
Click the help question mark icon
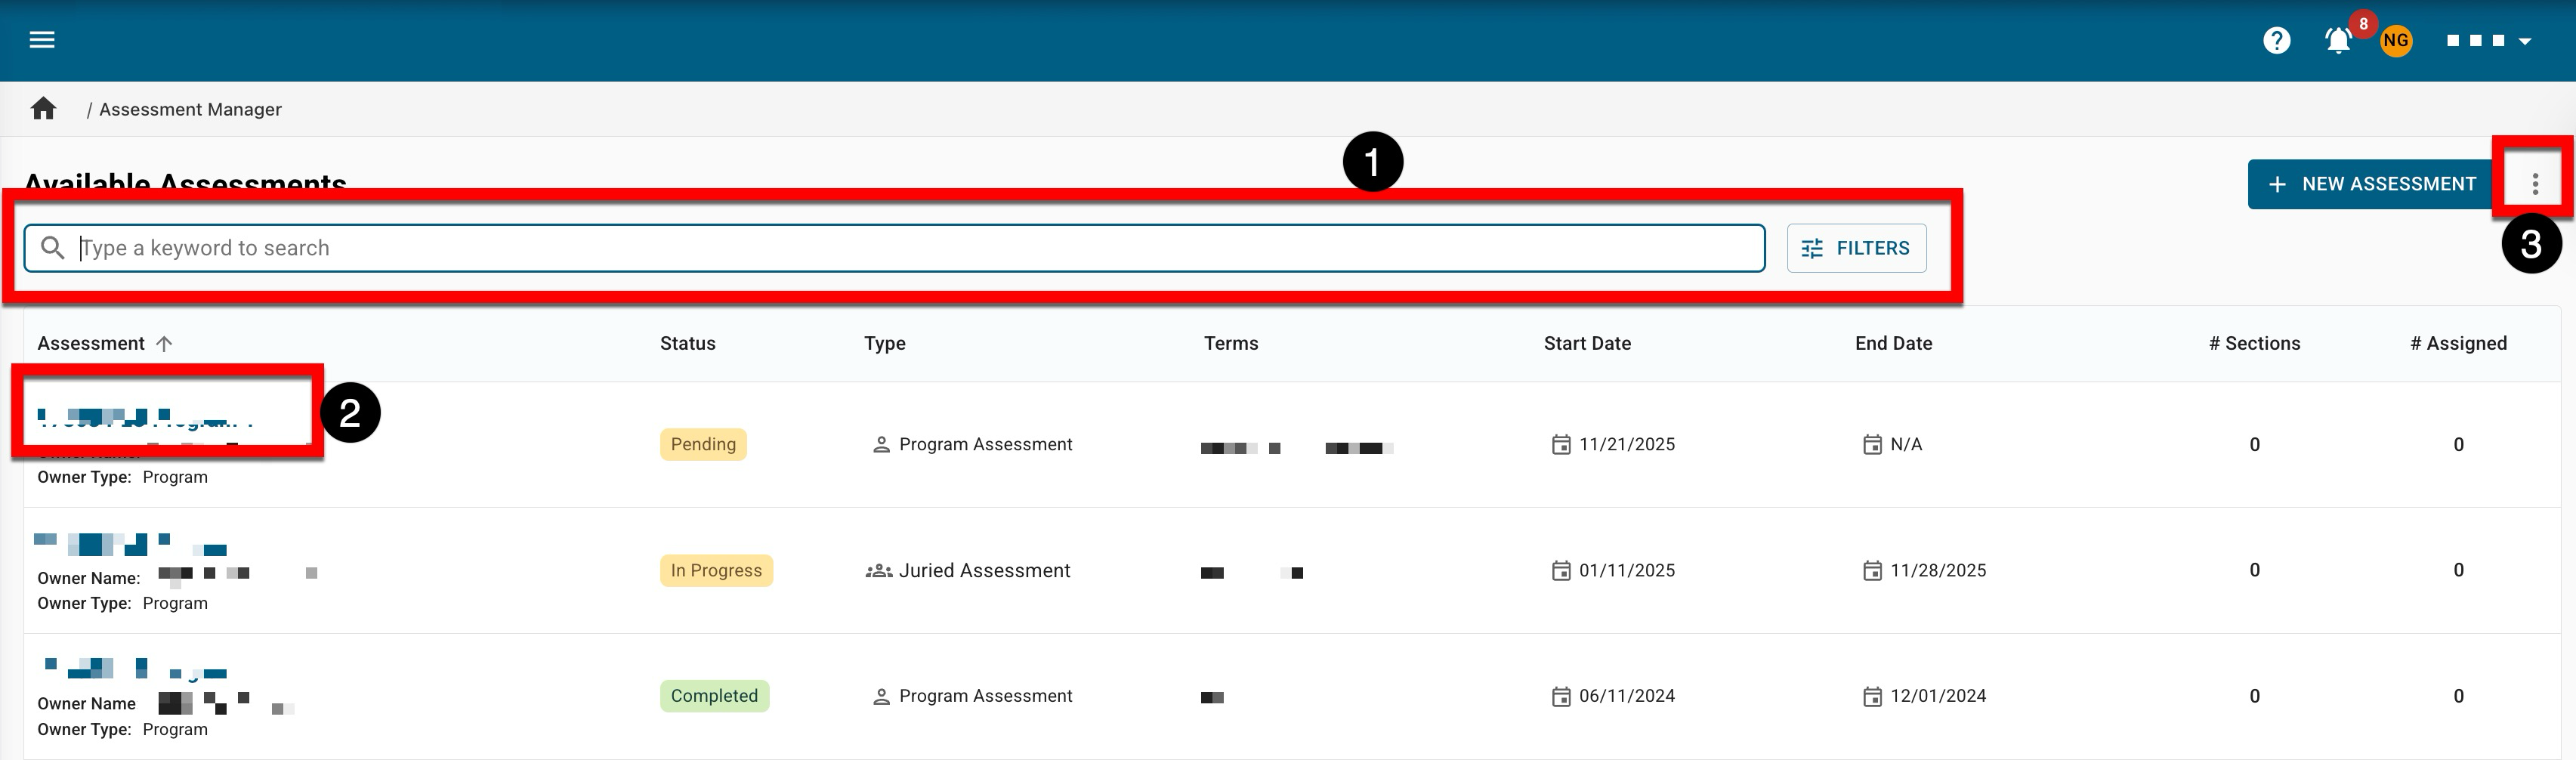tap(2276, 41)
